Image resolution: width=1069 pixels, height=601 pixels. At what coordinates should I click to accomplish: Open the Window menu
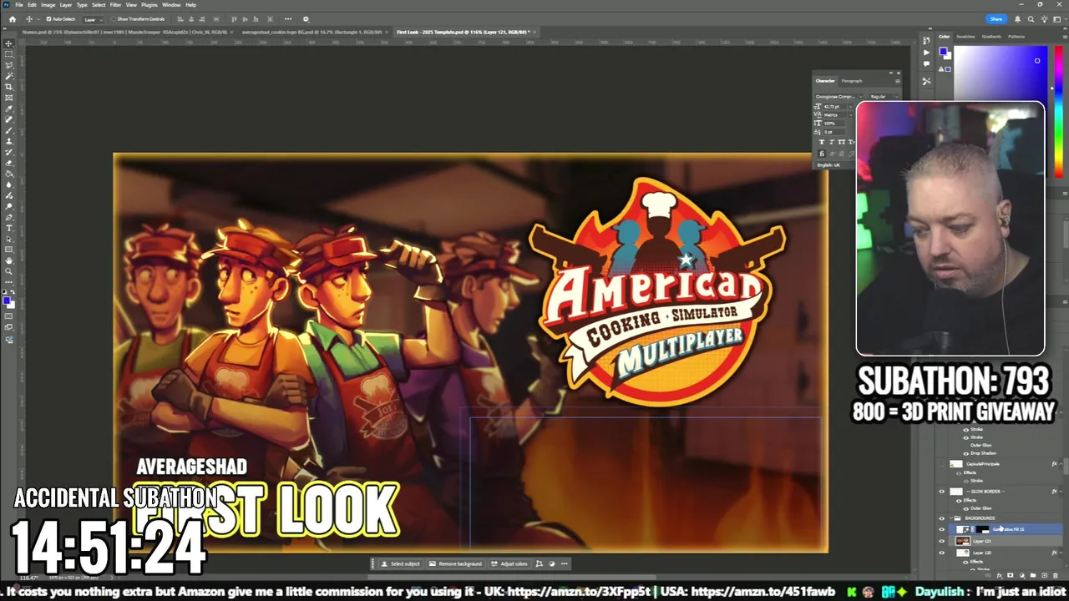coord(171,5)
